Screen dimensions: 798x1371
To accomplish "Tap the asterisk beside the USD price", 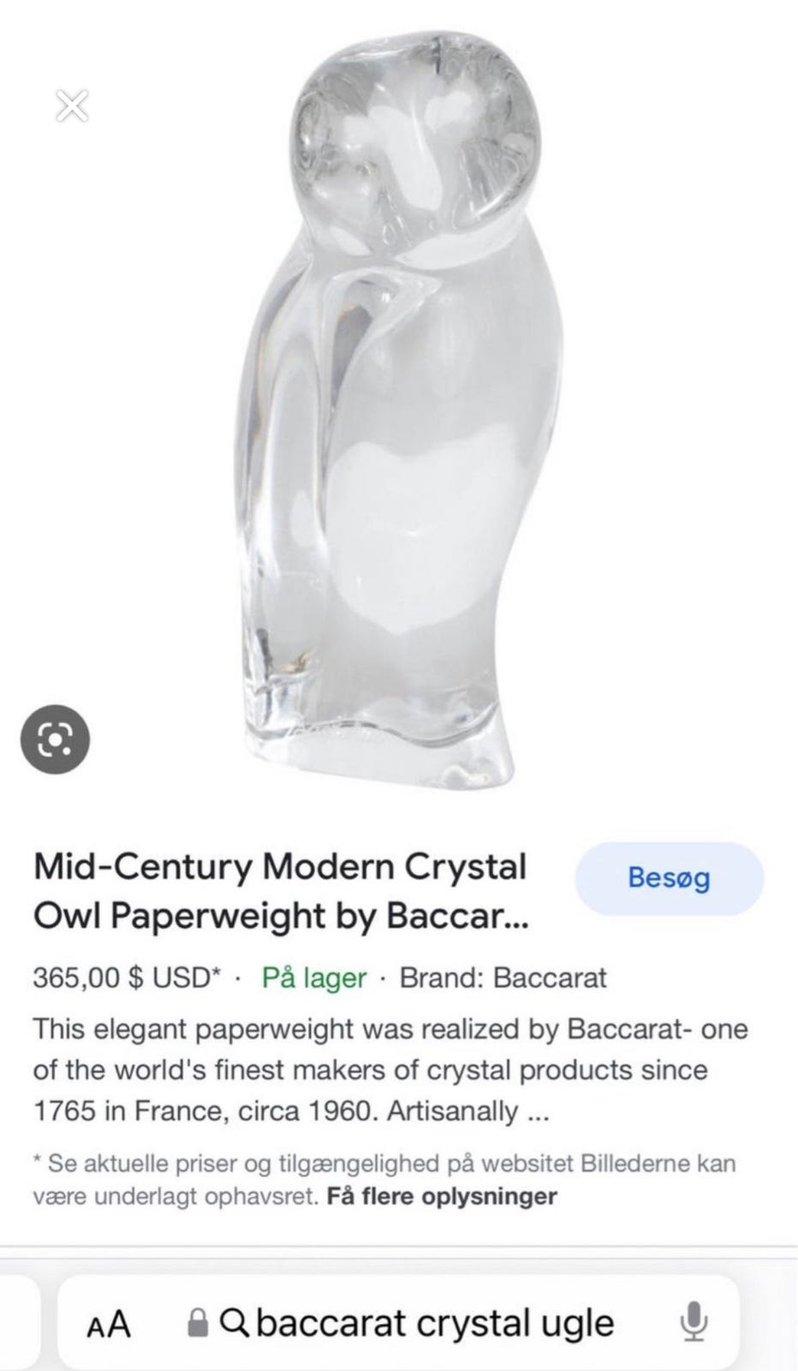I will [x=217, y=973].
